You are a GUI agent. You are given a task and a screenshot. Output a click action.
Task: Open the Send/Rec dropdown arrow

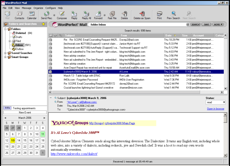click(x=54, y=15)
